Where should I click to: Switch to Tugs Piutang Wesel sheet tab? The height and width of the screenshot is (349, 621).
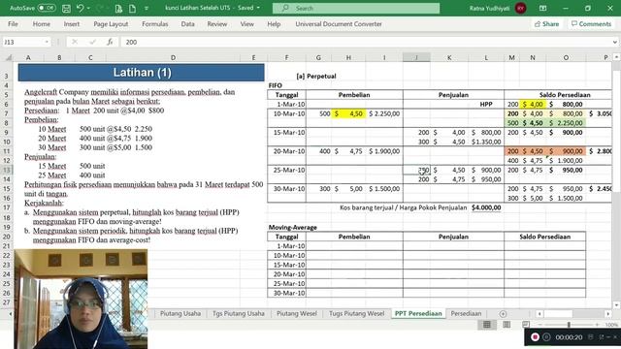(x=356, y=313)
